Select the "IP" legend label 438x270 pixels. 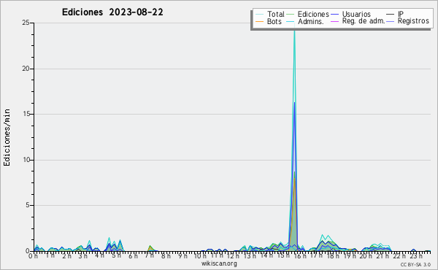[x=401, y=14]
